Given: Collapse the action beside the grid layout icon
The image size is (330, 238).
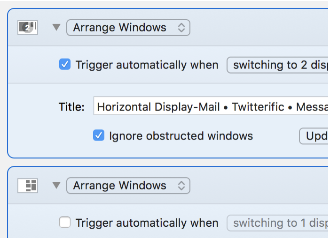Looking at the screenshot, I should (56, 186).
